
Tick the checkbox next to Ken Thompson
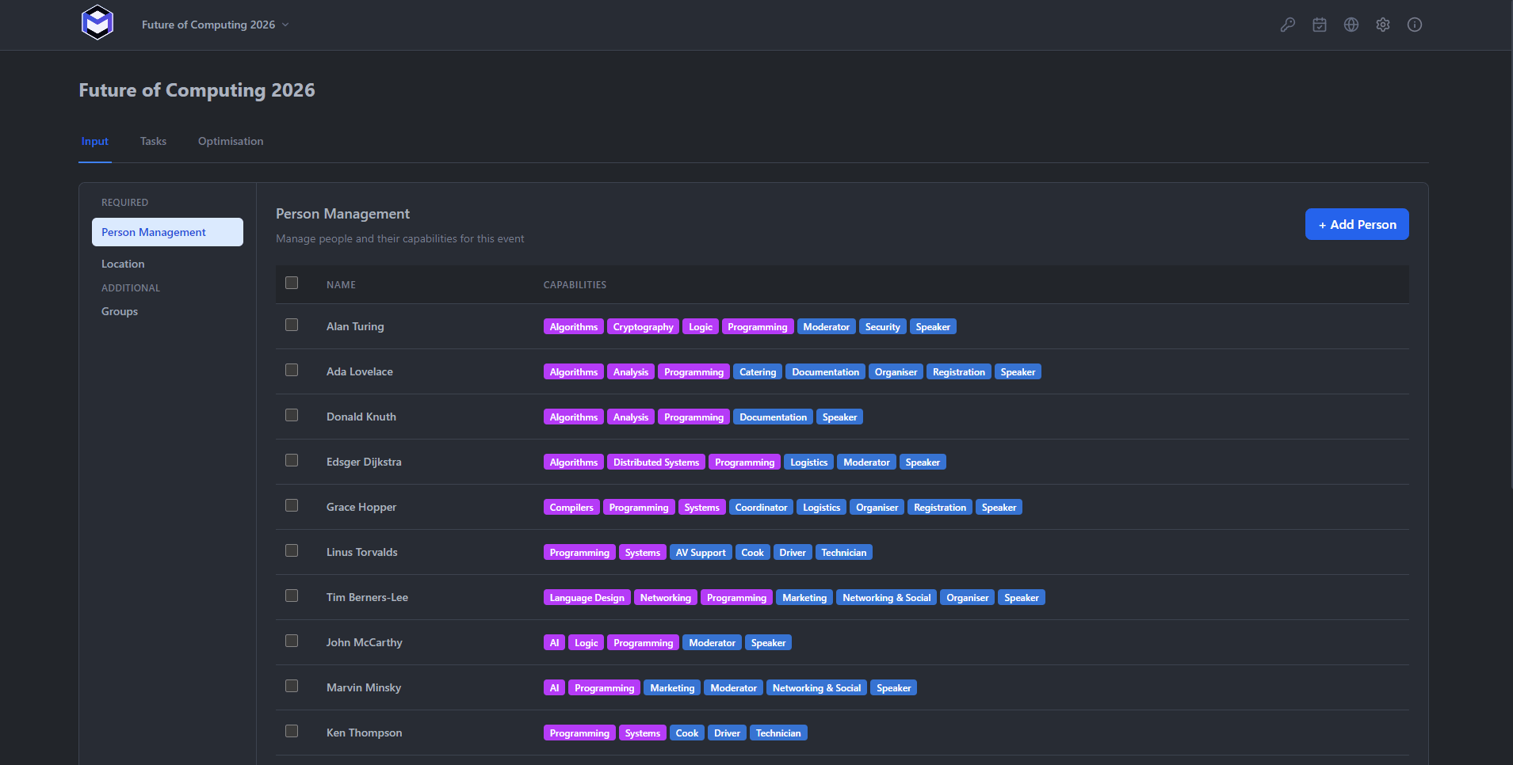292,731
